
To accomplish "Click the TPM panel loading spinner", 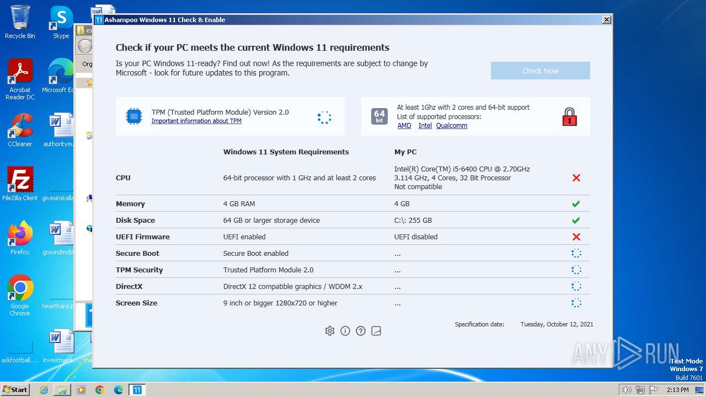I will coord(324,117).
